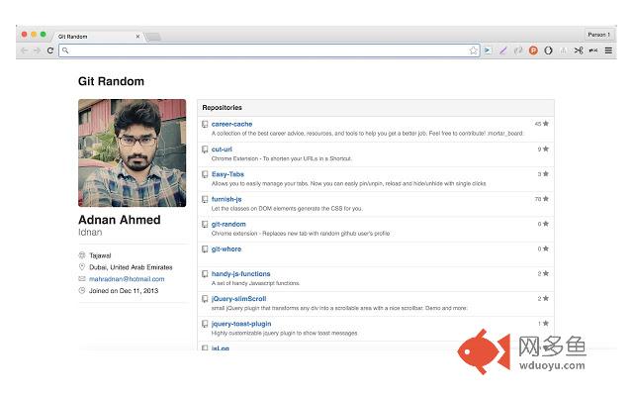Click the star next to career-cache
The image size is (633, 396).
[x=546, y=124]
